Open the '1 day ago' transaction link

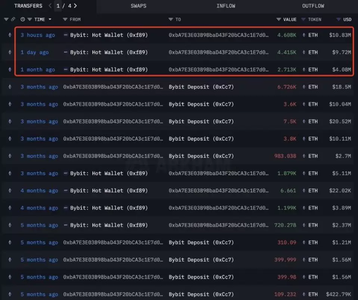click(34, 53)
